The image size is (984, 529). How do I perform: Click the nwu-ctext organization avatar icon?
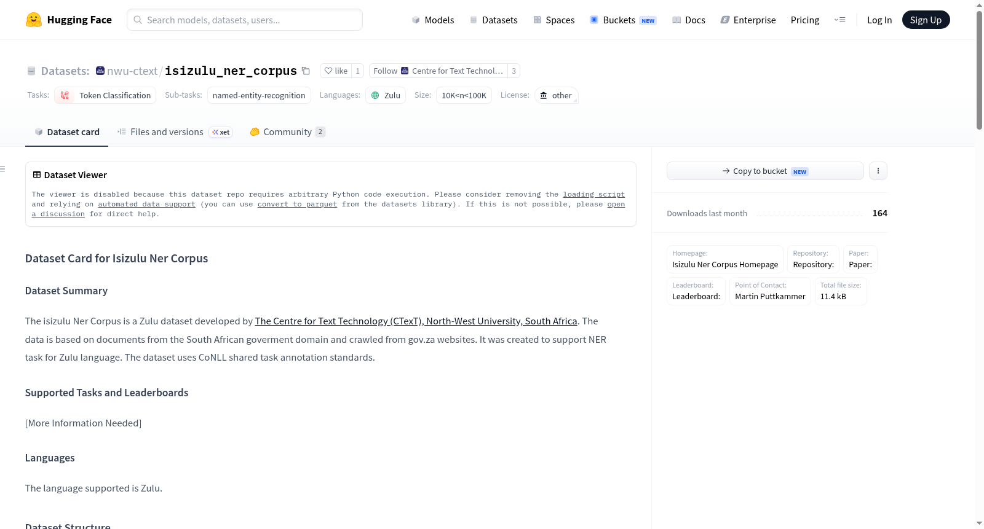click(100, 71)
